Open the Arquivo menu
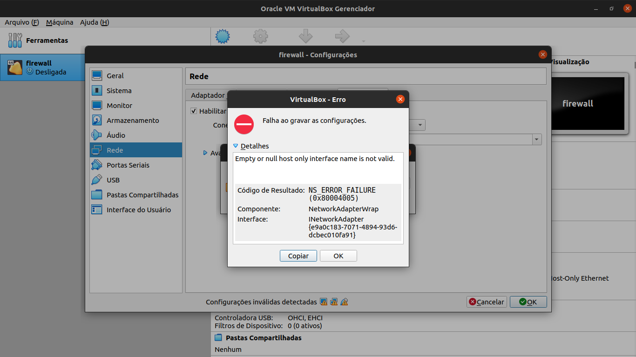The image size is (636, 357). [22, 22]
